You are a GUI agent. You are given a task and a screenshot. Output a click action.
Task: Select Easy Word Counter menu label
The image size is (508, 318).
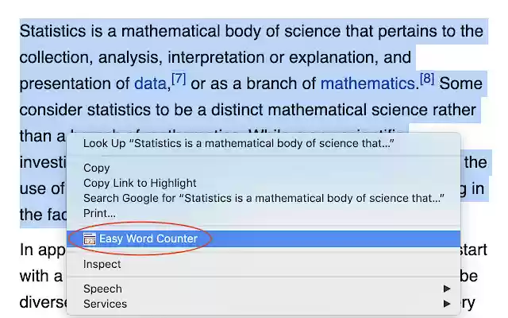(148, 238)
